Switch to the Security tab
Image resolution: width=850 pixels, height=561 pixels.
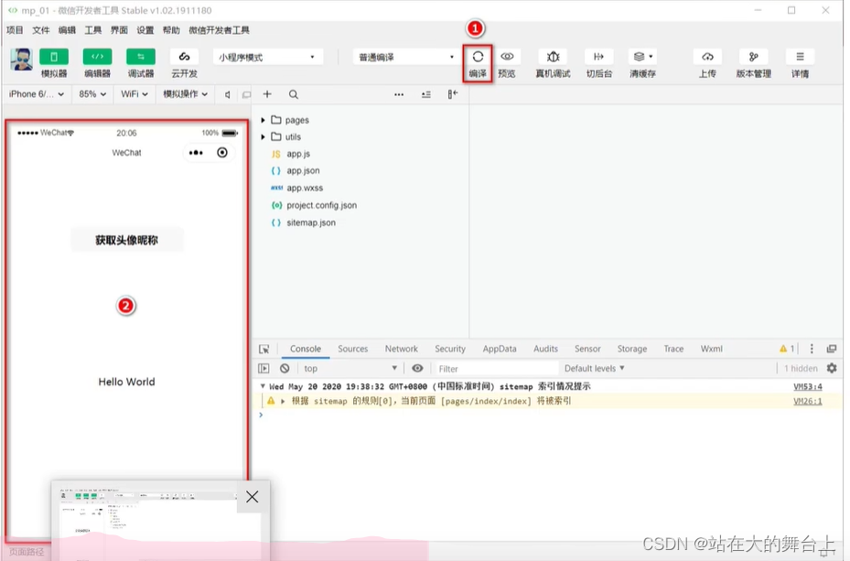click(450, 349)
